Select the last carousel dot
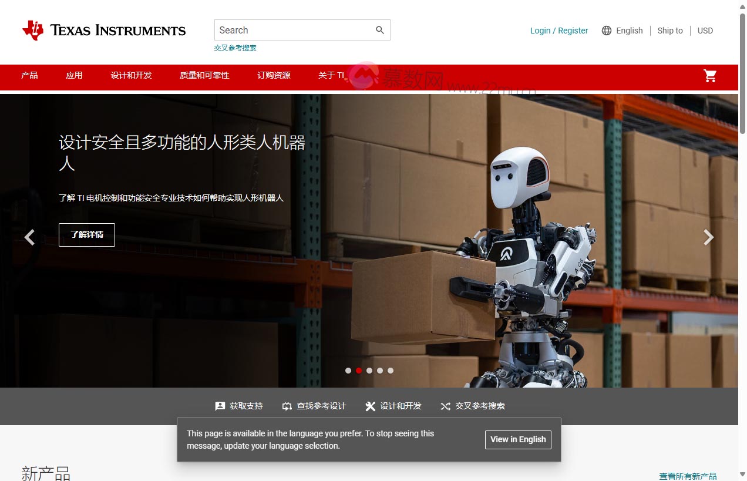Image resolution: width=747 pixels, height=481 pixels. [391, 371]
